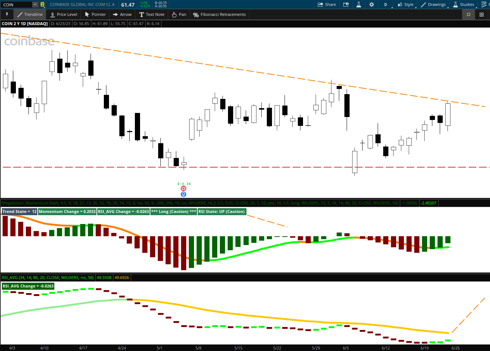490x351 pixels.
Task: Select the Price Level tool
Action: (x=64, y=14)
